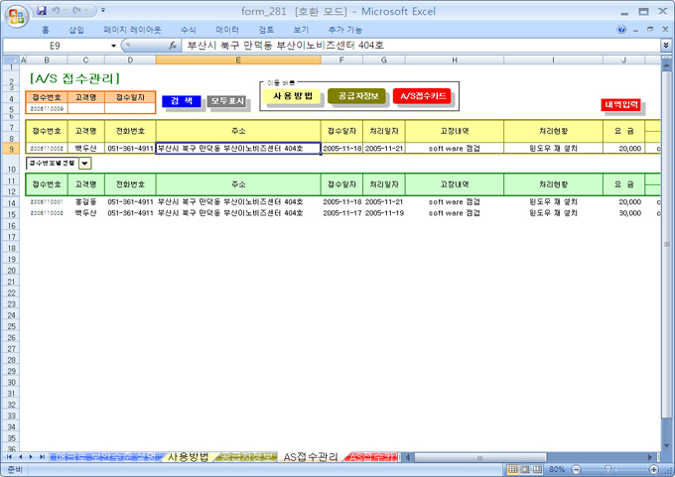Click the red 내역입력 button
The width and height of the screenshot is (675, 477).
(x=621, y=105)
